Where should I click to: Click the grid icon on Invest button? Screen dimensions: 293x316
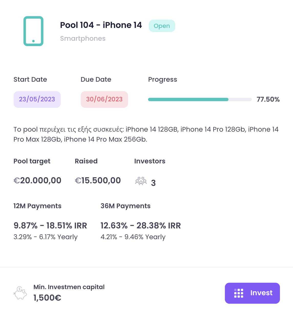tap(239, 293)
